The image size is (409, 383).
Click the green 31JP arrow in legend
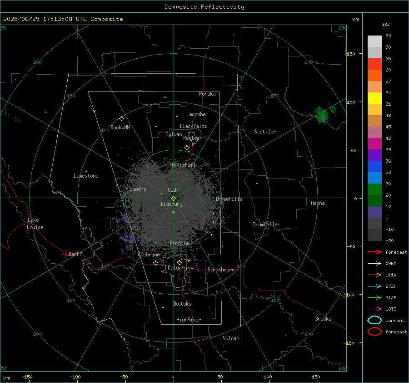[x=374, y=297]
